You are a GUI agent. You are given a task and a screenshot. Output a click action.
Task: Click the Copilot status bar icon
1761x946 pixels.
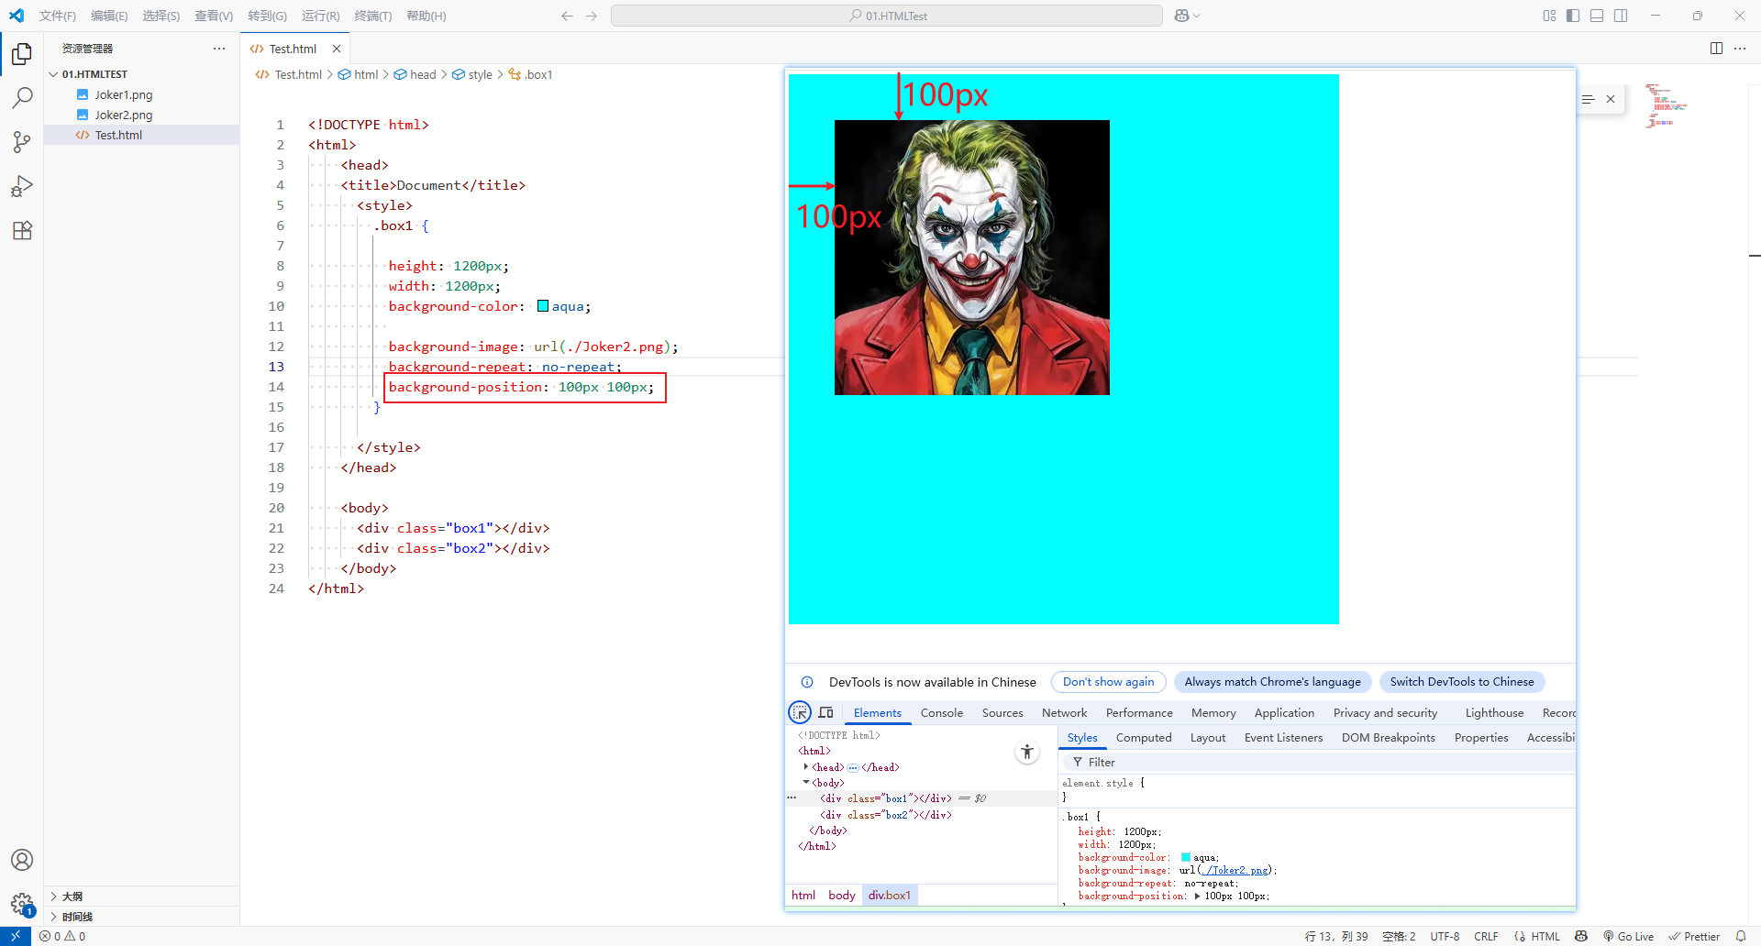pos(1581,936)
